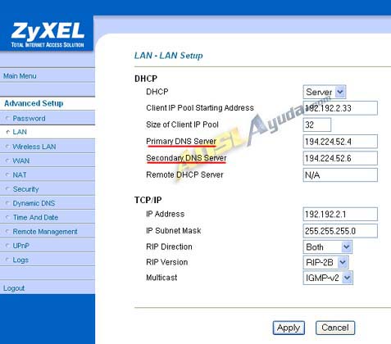Select the Client IP Pool Starting Address field
391x344 pixels.
tap(340, 108)
